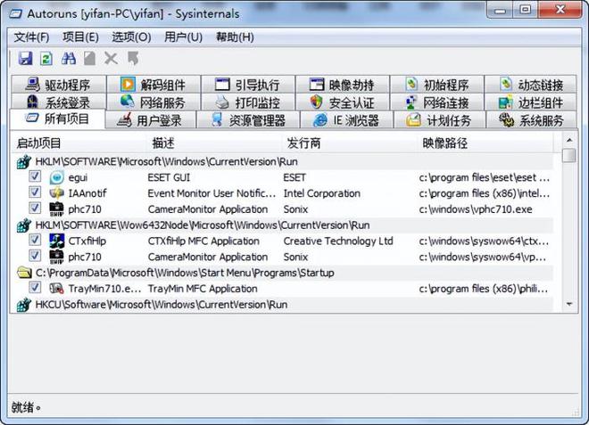Click the 'ESET GUI' description text
The height and width of the screenshot is (425, 589).
tap(169, 177)
